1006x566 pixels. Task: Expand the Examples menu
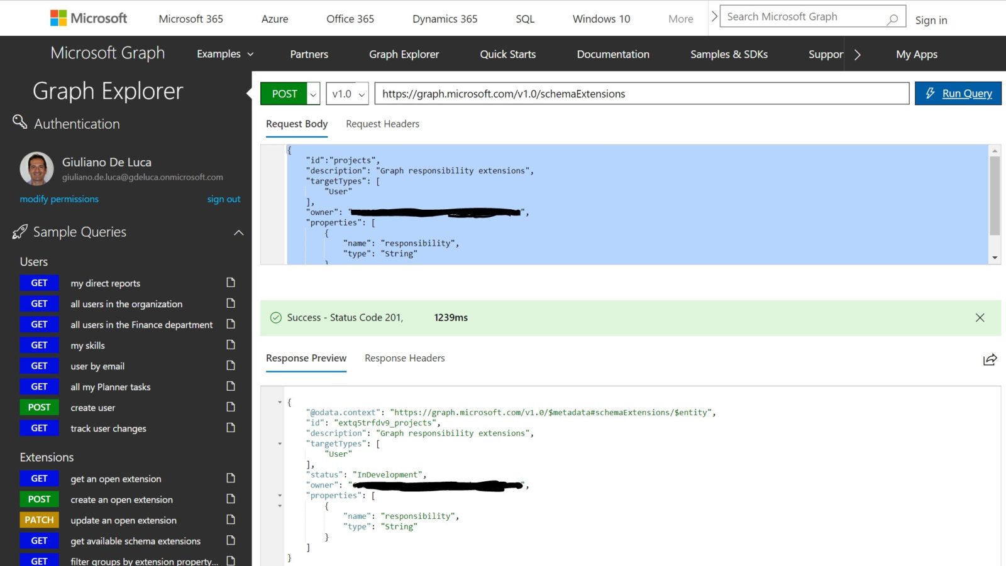coord(225,54)
